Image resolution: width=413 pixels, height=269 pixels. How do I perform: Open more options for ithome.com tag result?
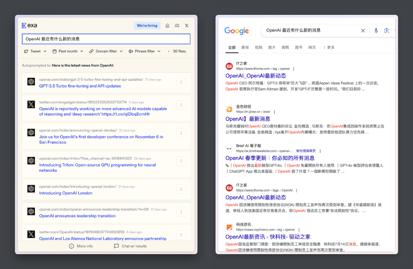(293, 69)
